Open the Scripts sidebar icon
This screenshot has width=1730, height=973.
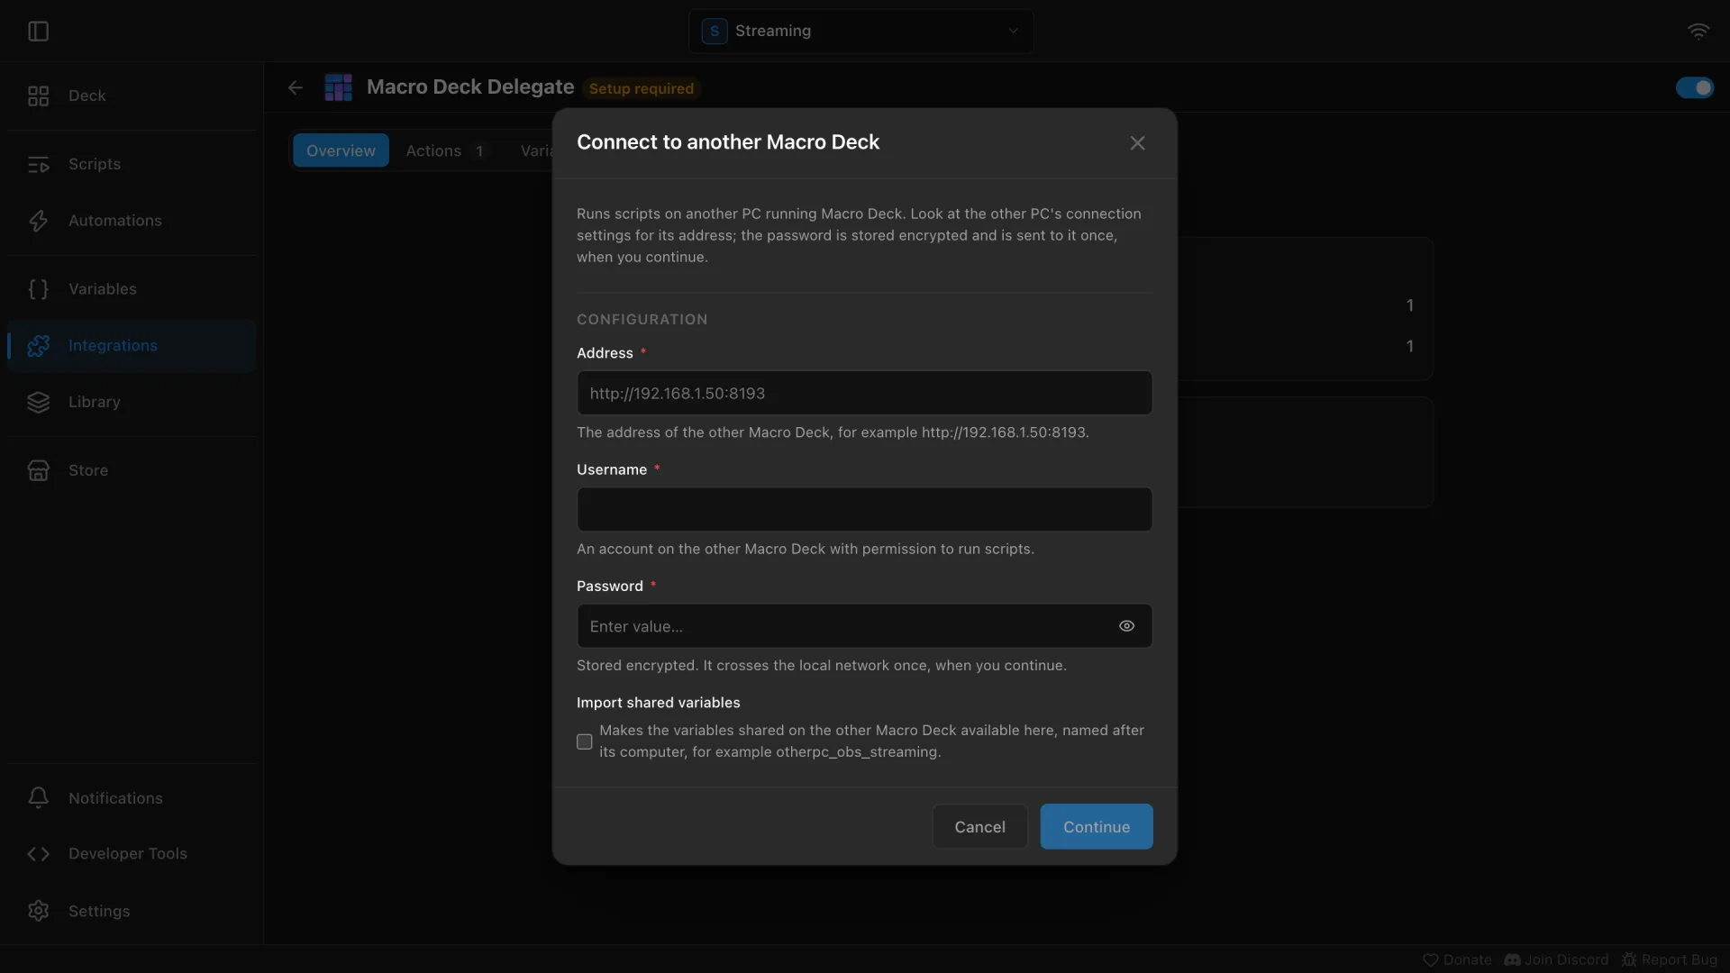click(38, 164)
